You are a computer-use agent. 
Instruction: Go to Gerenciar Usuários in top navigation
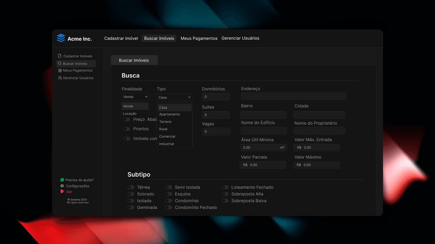pos(240,39)
